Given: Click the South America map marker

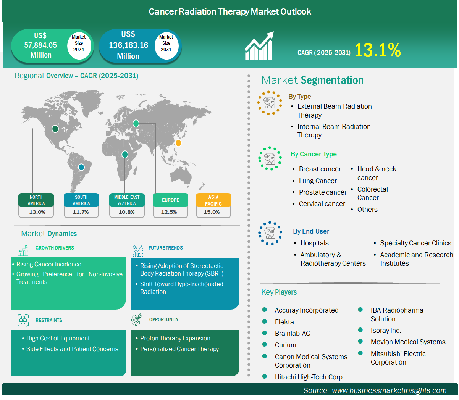Looking at the screenshot, I should [x=81, y=167].
